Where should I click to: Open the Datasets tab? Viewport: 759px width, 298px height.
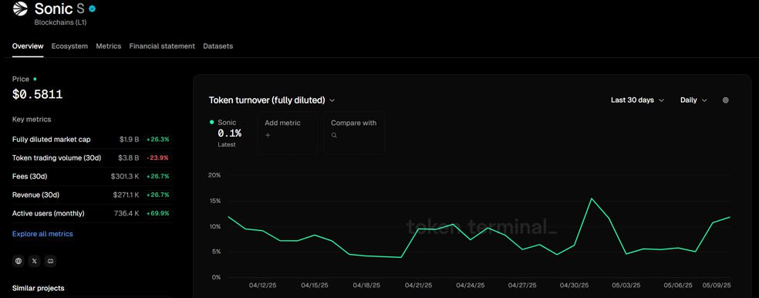click(x=218, y=46)
